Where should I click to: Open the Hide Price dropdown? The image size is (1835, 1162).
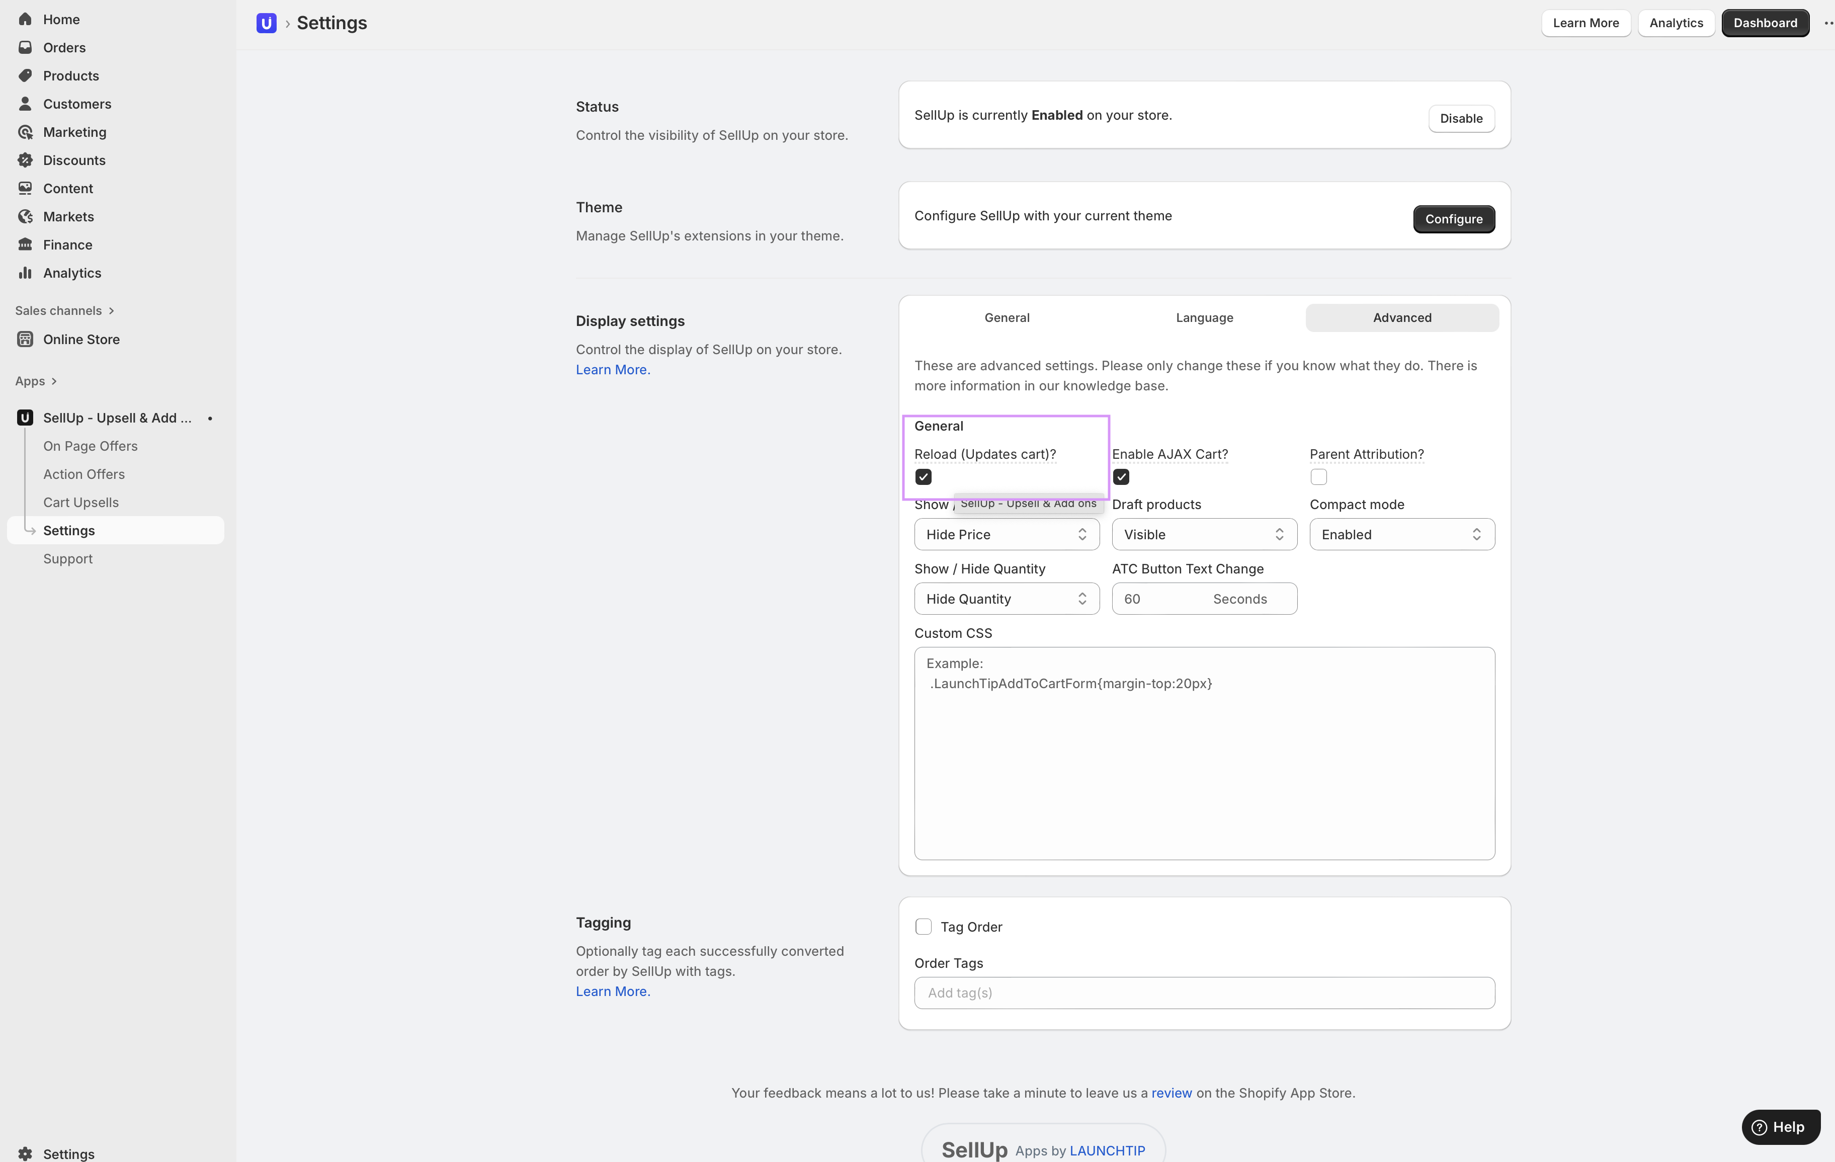click(x=1007, y=534)
